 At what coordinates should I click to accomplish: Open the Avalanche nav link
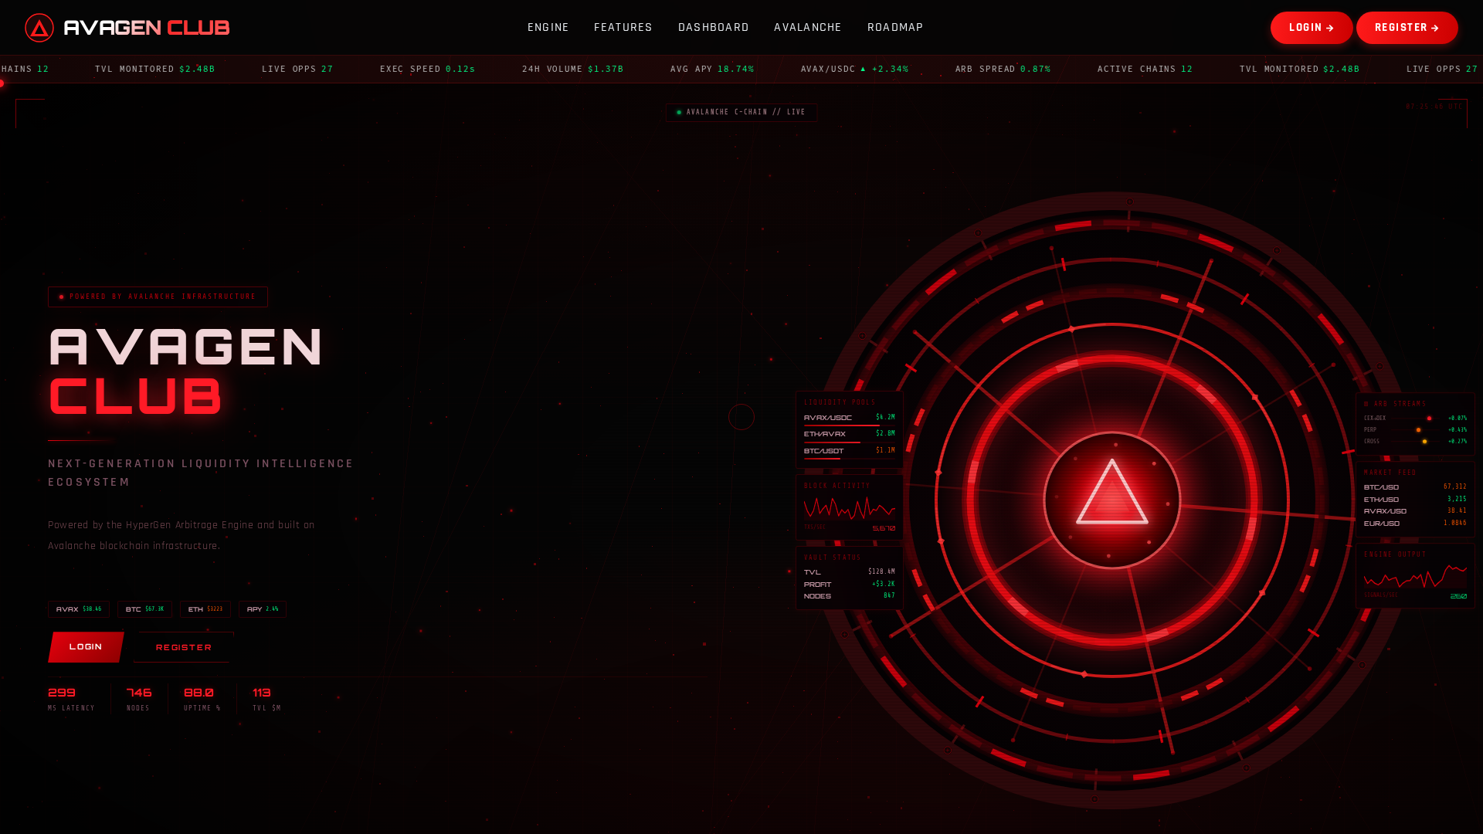coord(808,28)
